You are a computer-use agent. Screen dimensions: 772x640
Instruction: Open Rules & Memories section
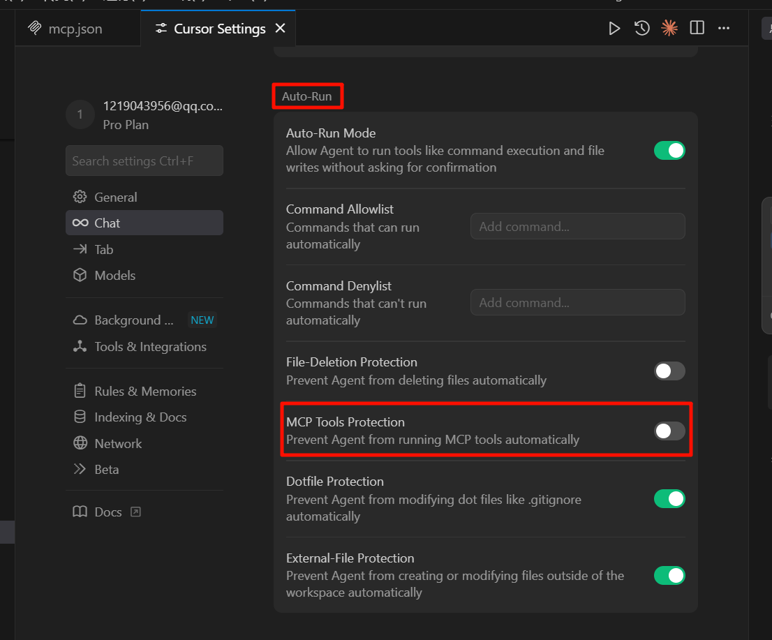(x=144, y=392)
